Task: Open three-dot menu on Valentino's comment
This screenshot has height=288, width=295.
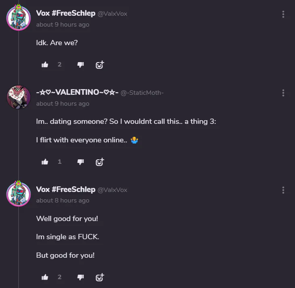Action: 283,93
